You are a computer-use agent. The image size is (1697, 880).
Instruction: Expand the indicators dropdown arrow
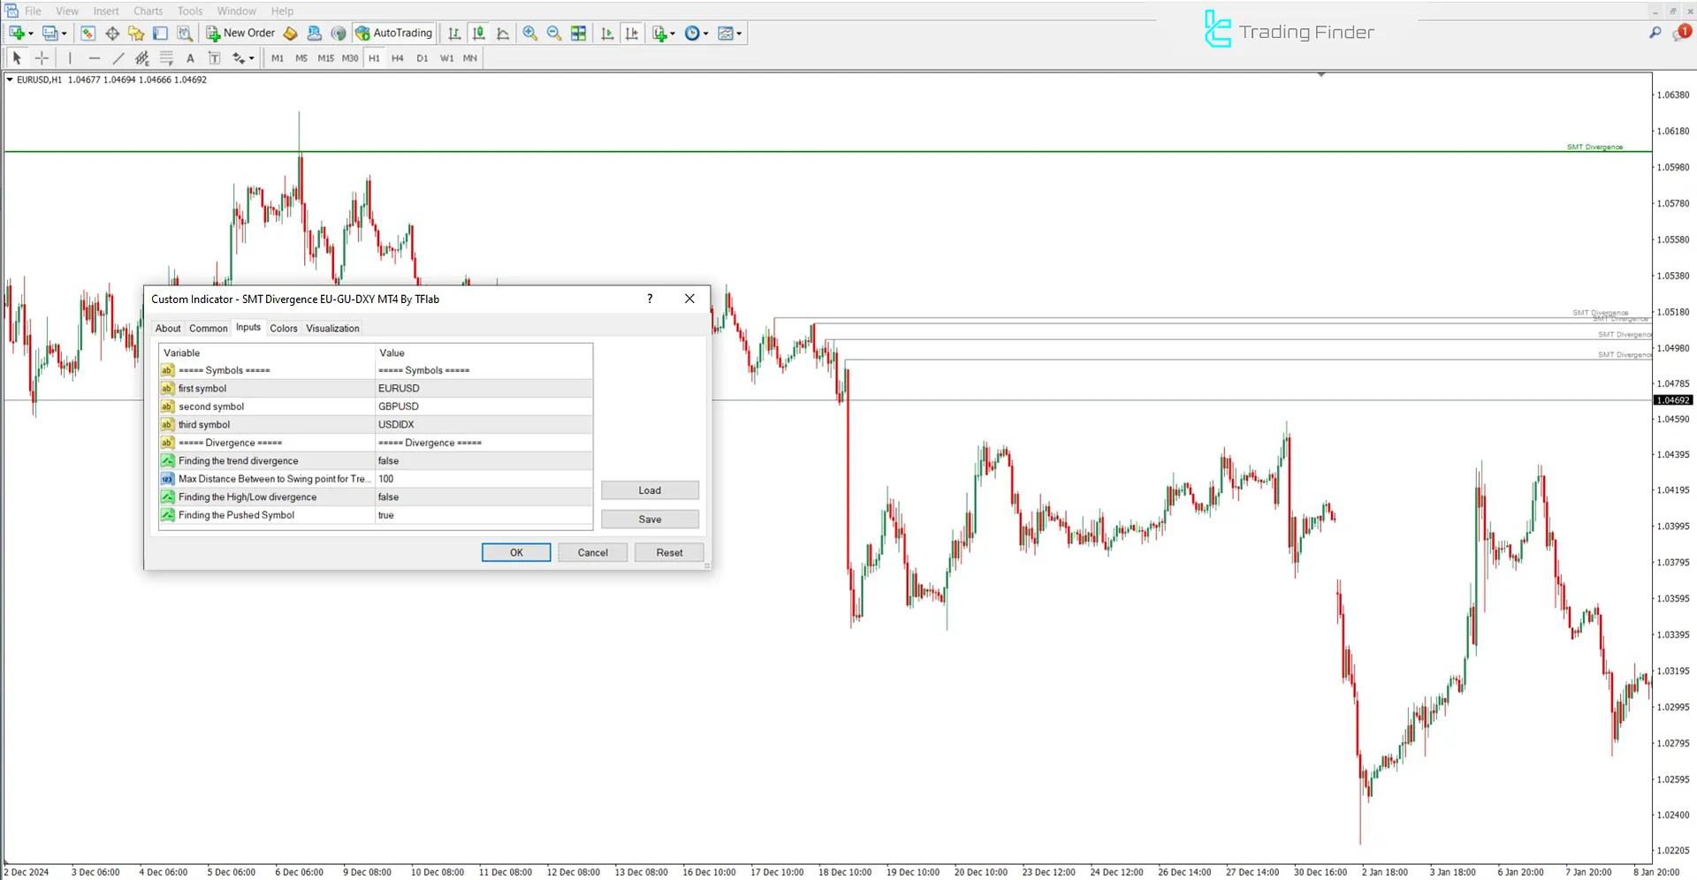pyautogui.click(x=673, y=34)
